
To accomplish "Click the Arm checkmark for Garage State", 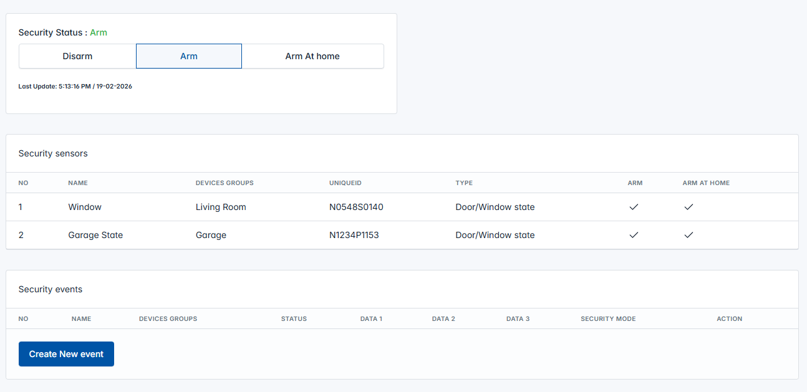I will pyautogui.click(x=634, y=235).
